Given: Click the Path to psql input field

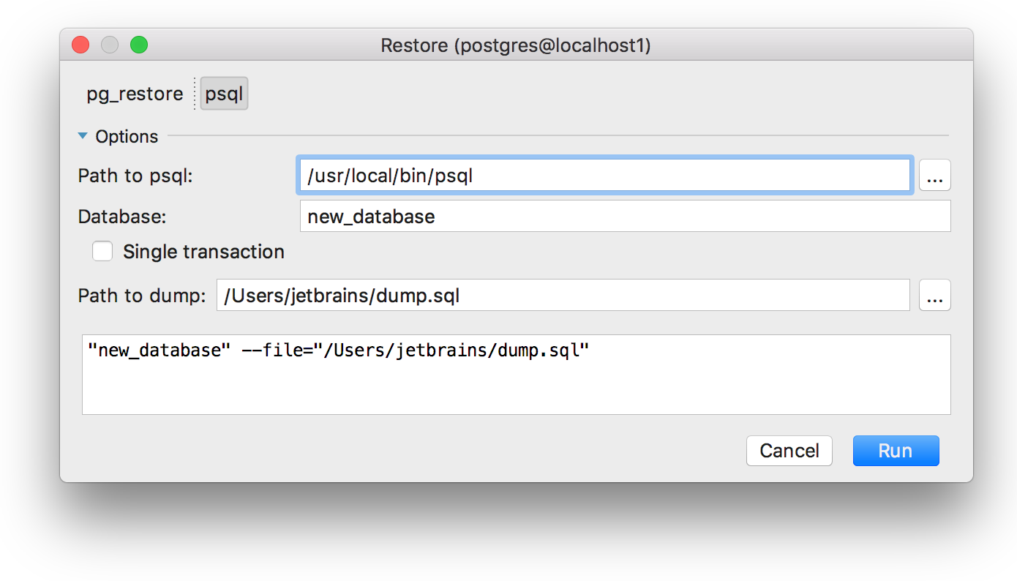Looking at the screenshot, I should pyautogui.click(x=604, y=176).
